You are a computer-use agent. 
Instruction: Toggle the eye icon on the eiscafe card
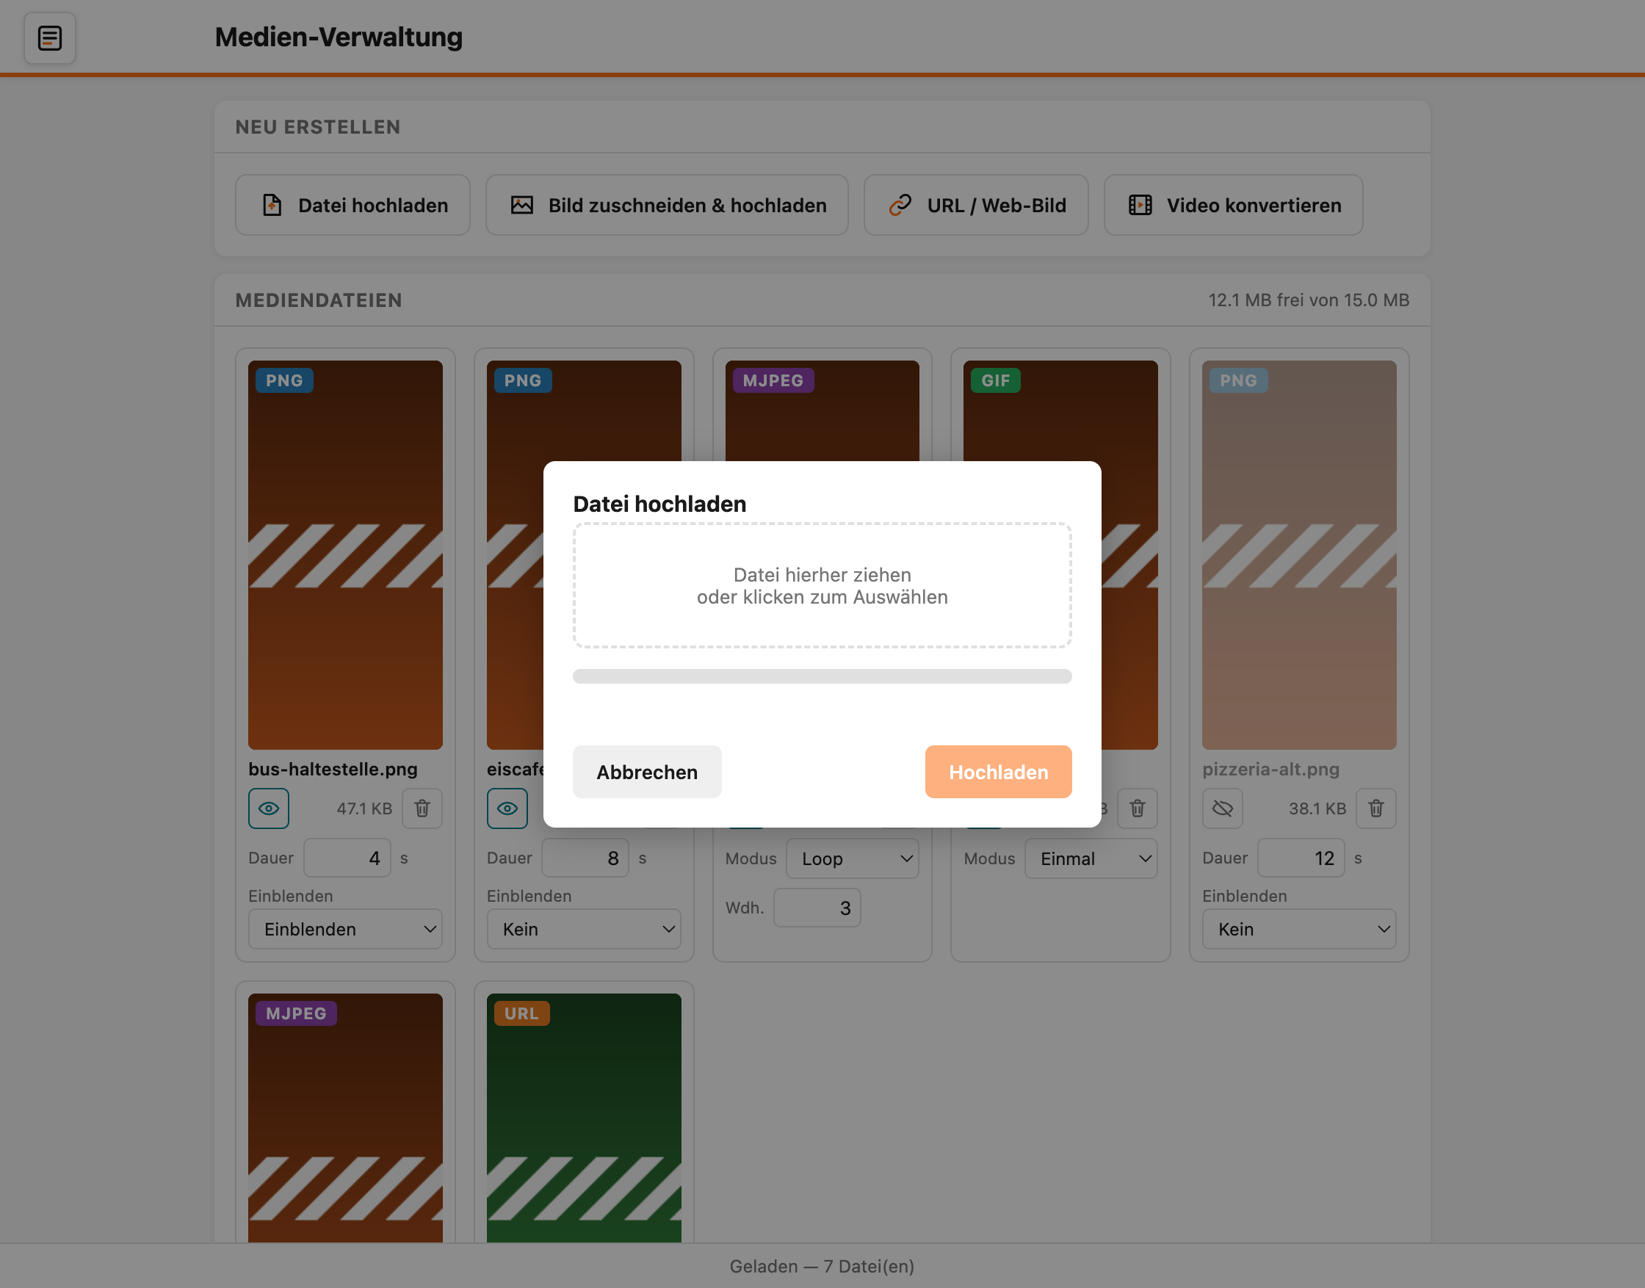click(507, 808)
